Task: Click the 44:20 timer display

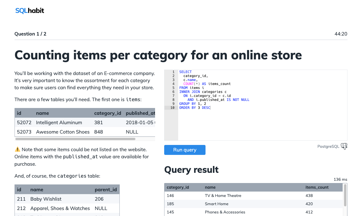Action: [x=341, y=34]
